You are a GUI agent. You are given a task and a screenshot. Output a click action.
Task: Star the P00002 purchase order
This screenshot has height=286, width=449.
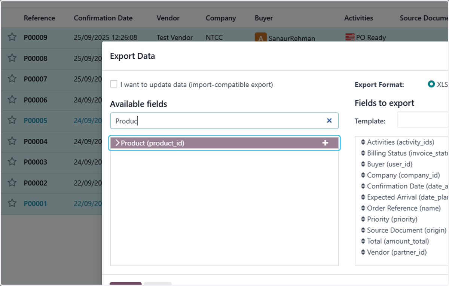(x=12, y=182)
